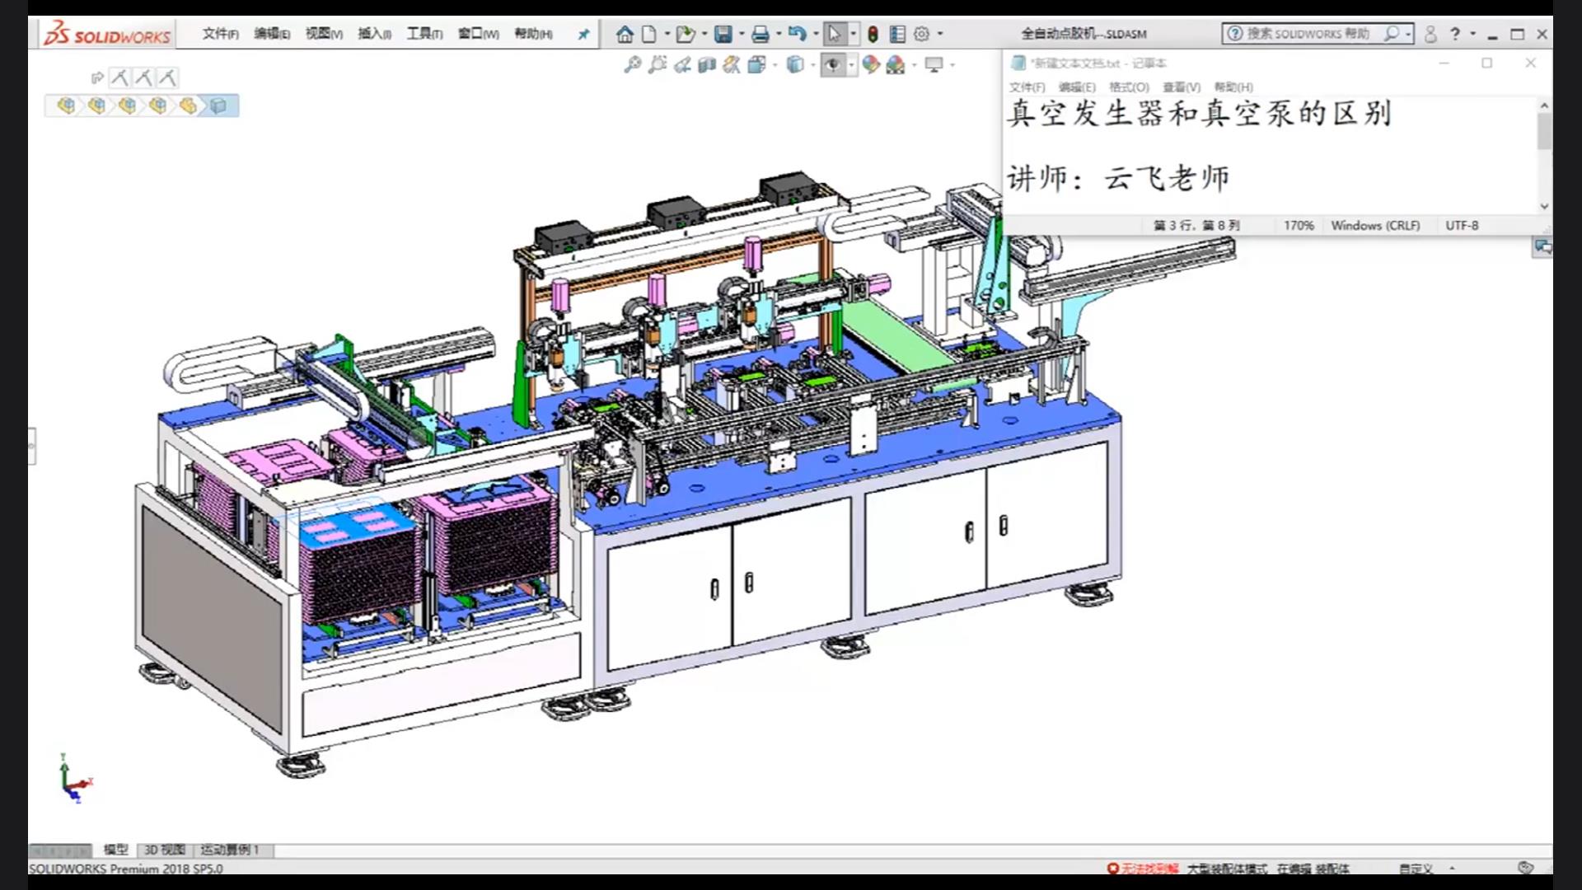Image resolution: width=1582 pixels, height=890 pixels.
Task: Click the Section View icon
Action: point(706,64)
